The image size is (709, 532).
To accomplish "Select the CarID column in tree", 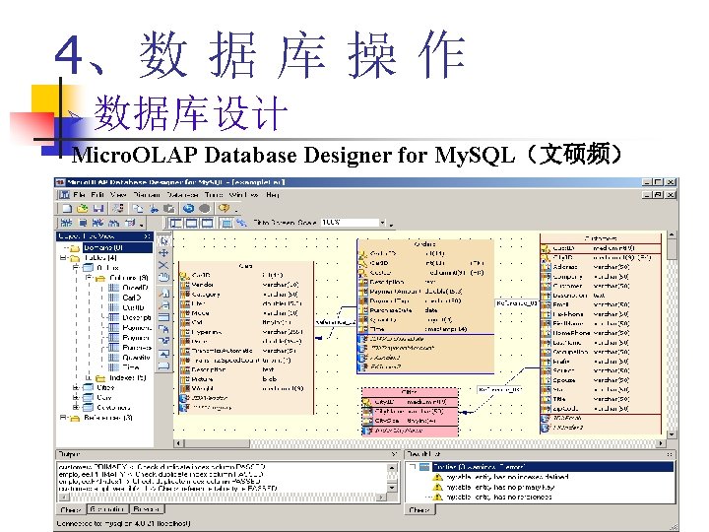I will 132,298.
